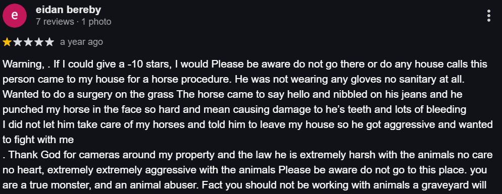Click the third grey rating star

click(28, 42)
